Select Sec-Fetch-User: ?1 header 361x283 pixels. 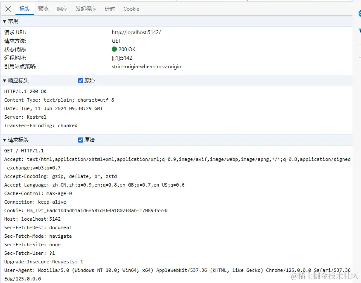click(x=29, y=253)
